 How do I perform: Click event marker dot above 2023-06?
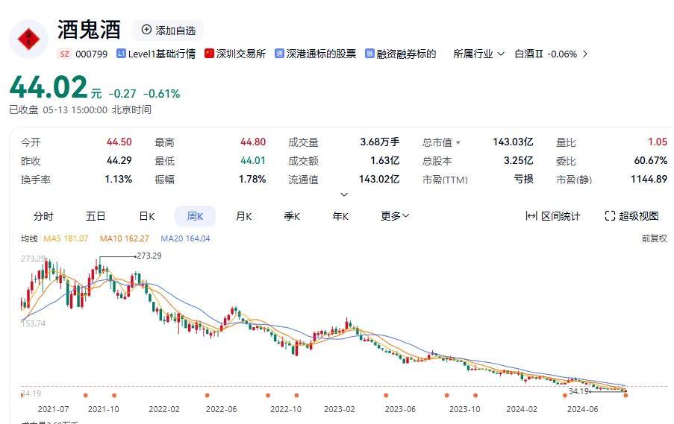coord(386,395)
